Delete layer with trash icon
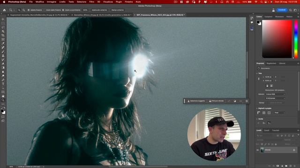 295,166
